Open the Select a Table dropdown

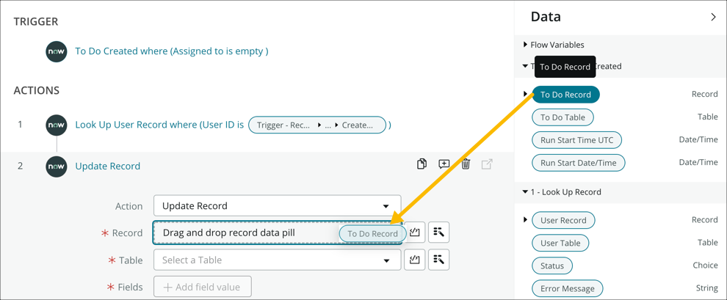coord(277,260)
